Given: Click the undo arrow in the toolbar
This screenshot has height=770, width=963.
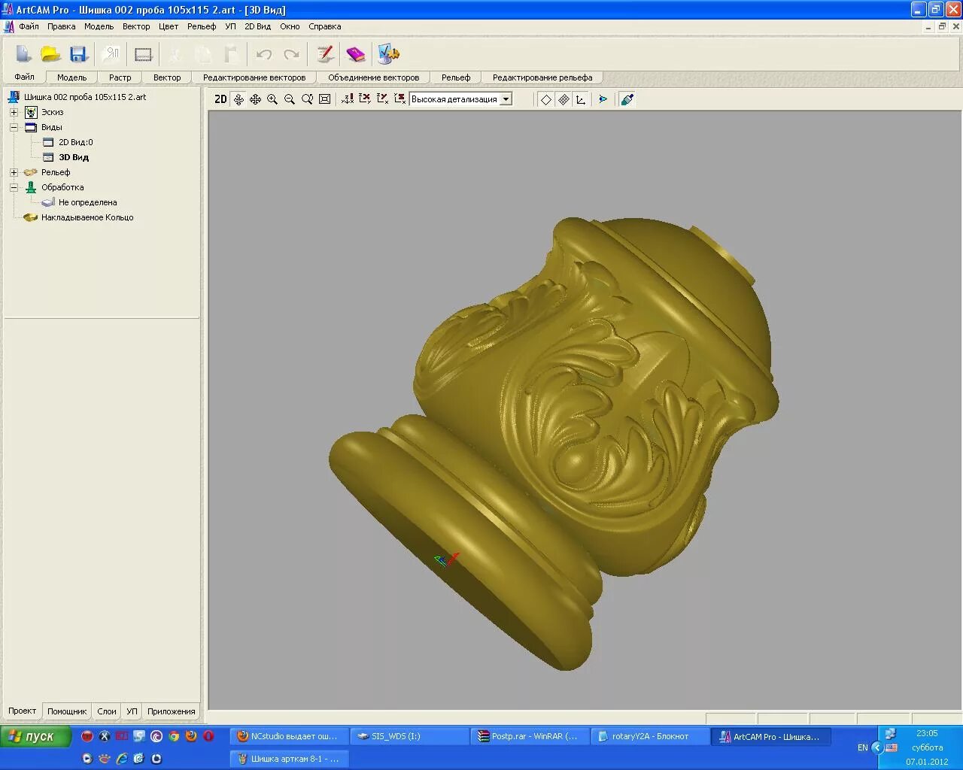Looking at the screenshot, I should [x=263, y=54].
